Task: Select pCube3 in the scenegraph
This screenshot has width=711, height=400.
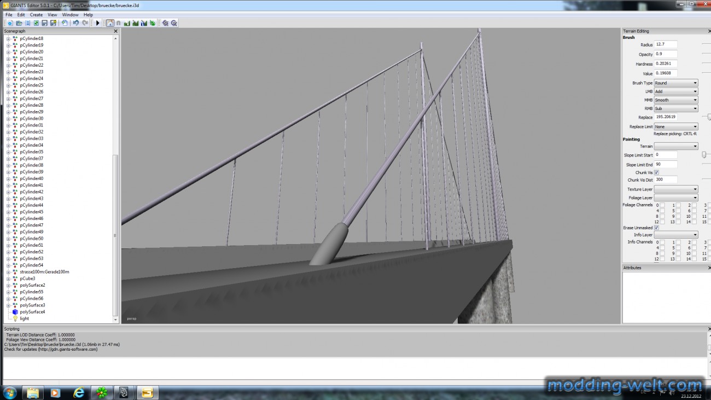Action: (27, 279)
